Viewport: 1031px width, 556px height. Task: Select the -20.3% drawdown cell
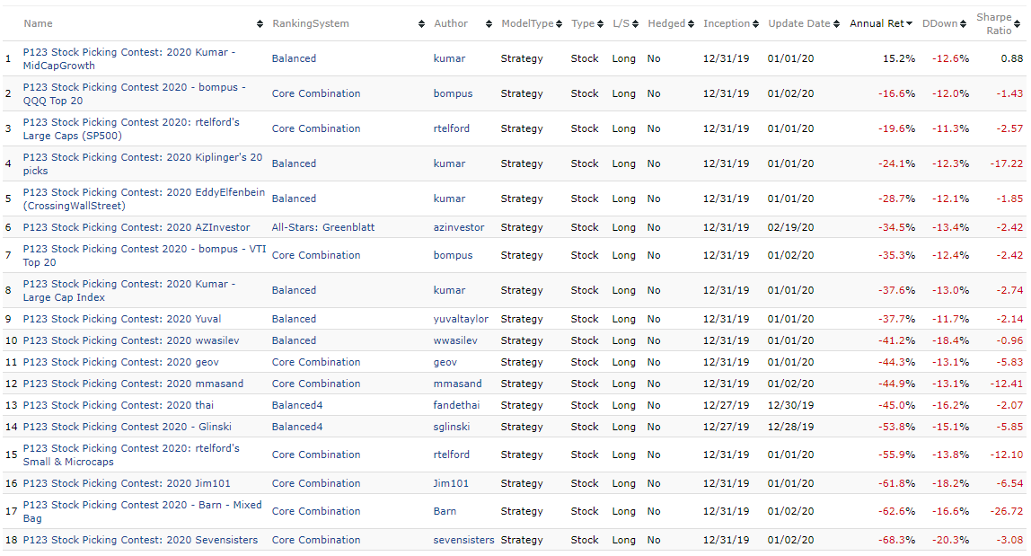click(x=950, y=540)
